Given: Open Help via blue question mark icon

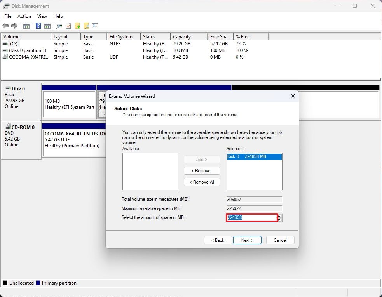Looking at the screenshot, I should pos(38,26).
